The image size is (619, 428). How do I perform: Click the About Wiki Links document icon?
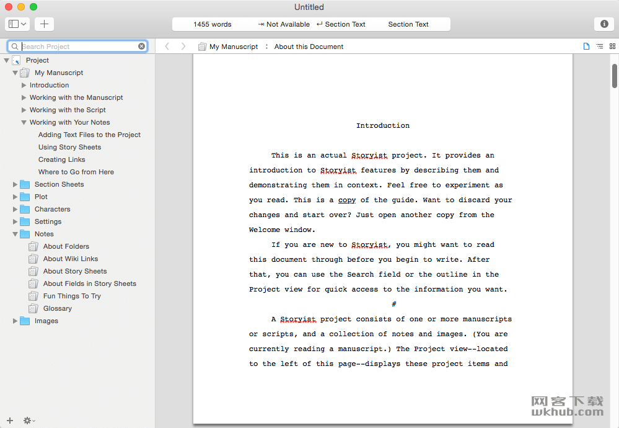33,259
